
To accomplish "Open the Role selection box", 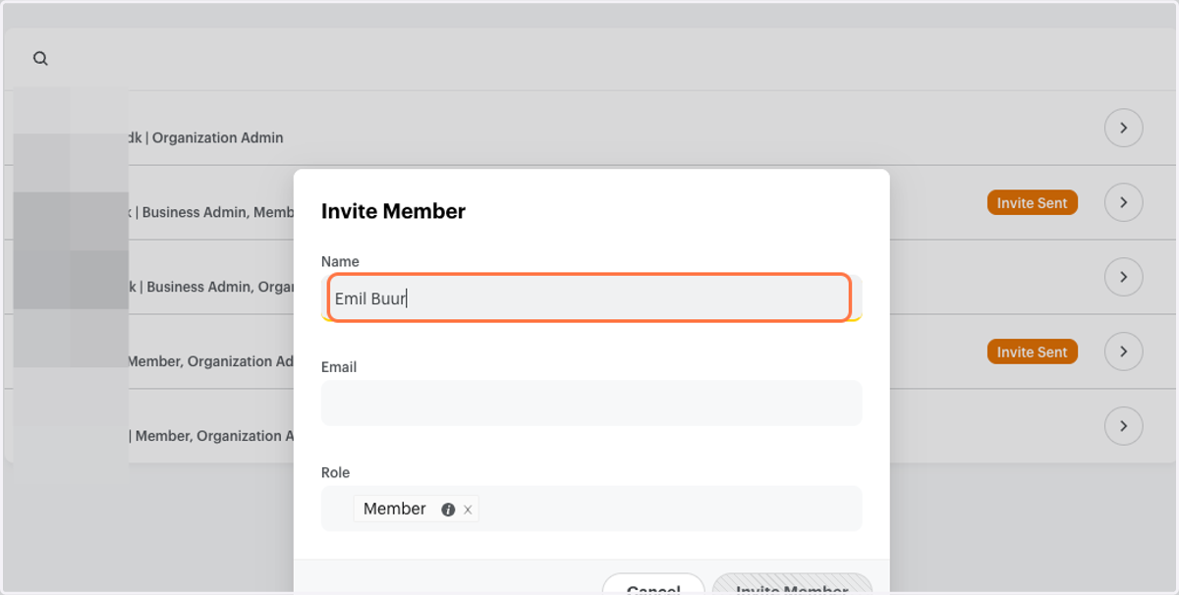I will click(591, 509).
